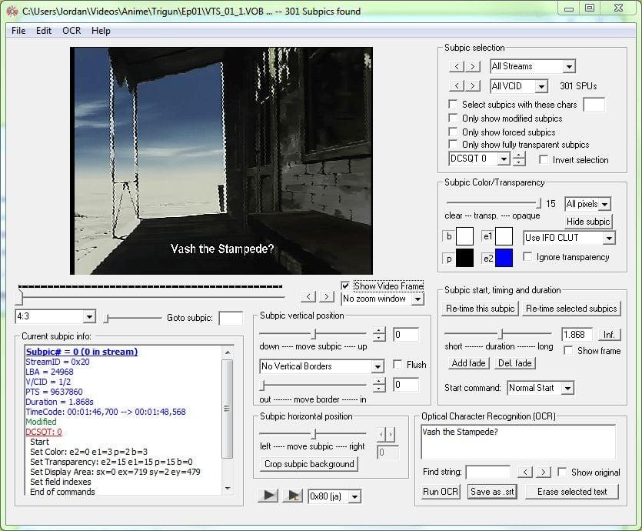Pick the e2 blue color swatch
The width and height of the screenshot is (642, 531).
pyautogui.click(x=504, y=258)
